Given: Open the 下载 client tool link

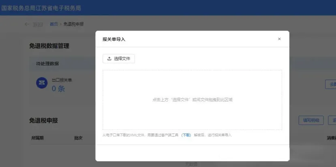Looking at the screenshot, I should coord(186,135).
